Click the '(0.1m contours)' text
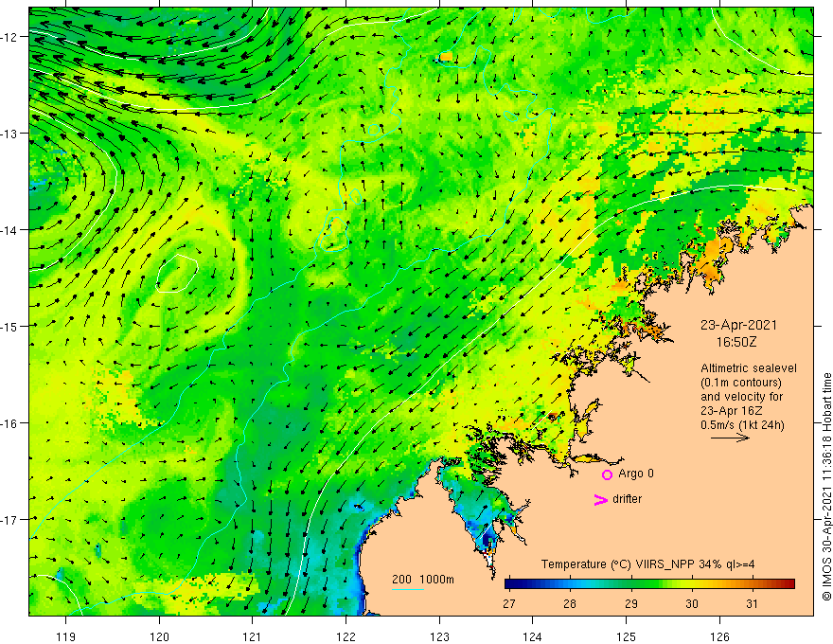Viewport: 833px width, 644px height. click(741, 382)
